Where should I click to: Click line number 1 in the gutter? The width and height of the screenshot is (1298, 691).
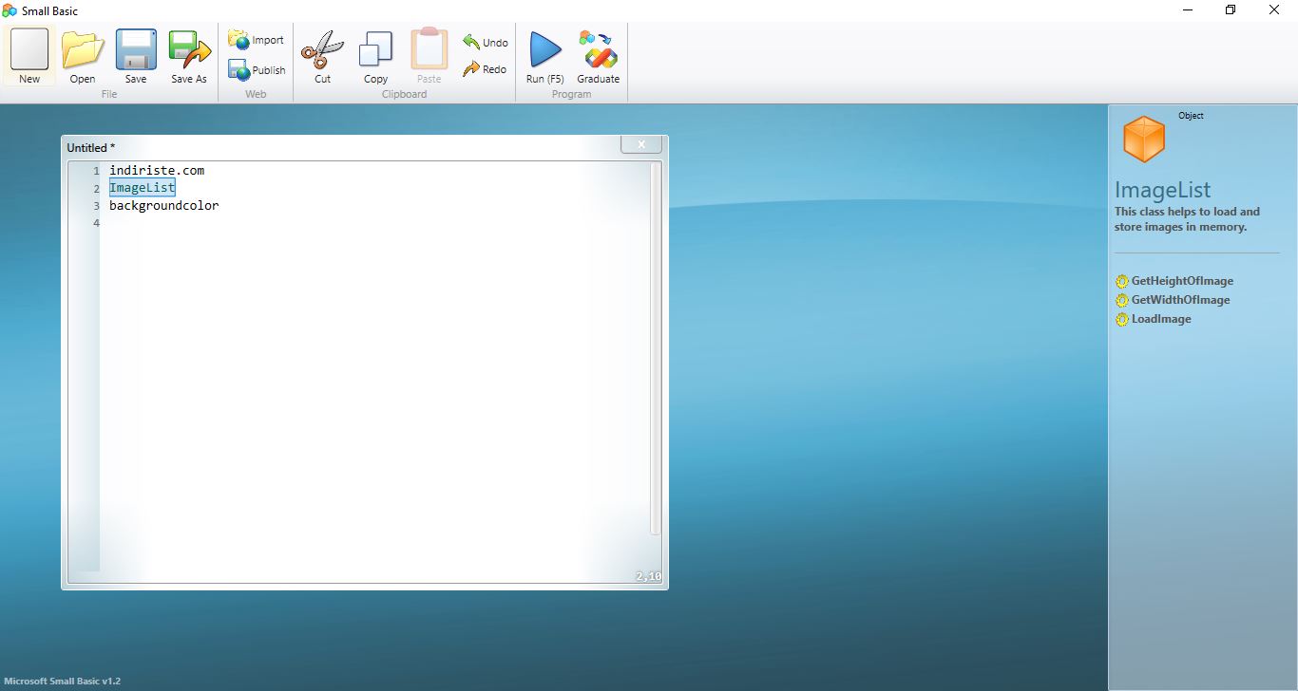click(96, 171)
